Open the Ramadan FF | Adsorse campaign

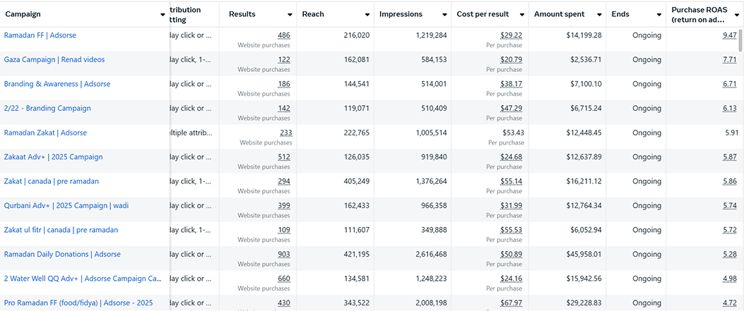click(40, 35)
